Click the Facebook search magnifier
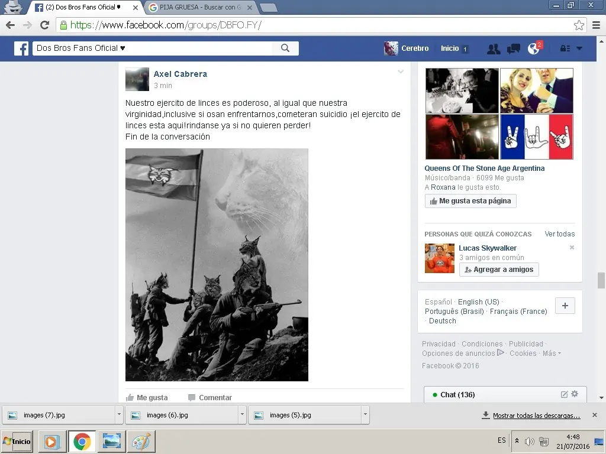This screenshot has width=606, height=454. tap(285, 48)
